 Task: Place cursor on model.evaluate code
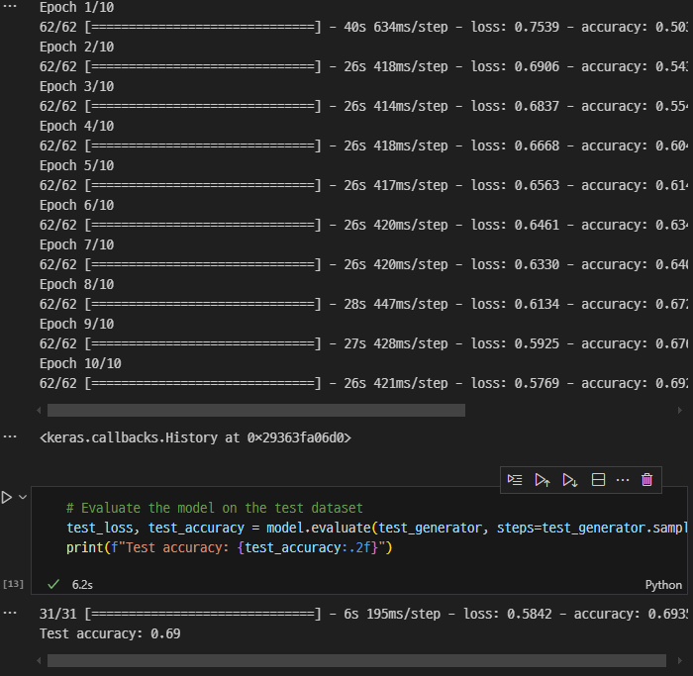pos(318,528)
